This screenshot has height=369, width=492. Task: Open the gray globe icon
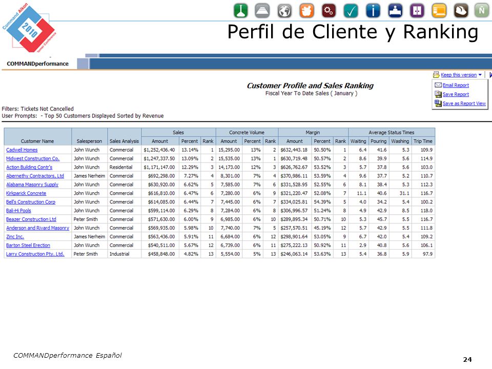(x=284, y=11)
